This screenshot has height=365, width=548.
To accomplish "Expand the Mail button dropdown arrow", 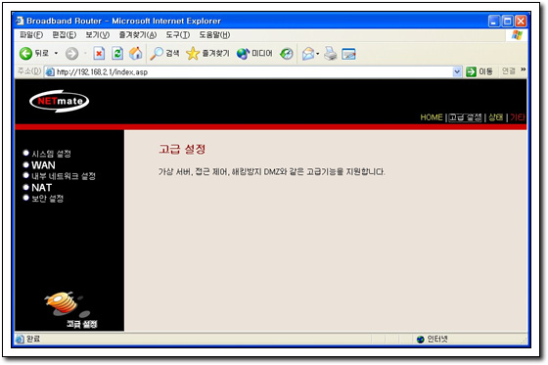I will [318, 54].
